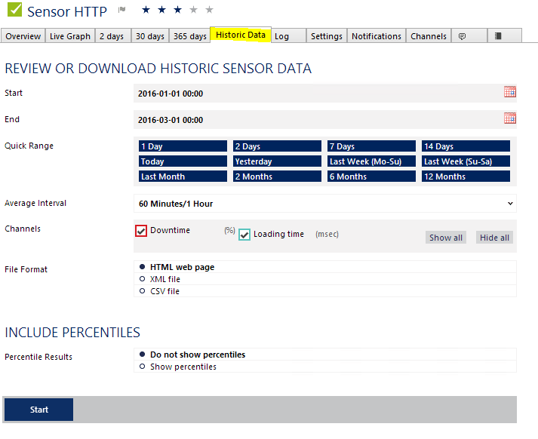The width and height of the screenshot is (538, 439).
Task: Click the first priority star
Action: coord(146,10)
